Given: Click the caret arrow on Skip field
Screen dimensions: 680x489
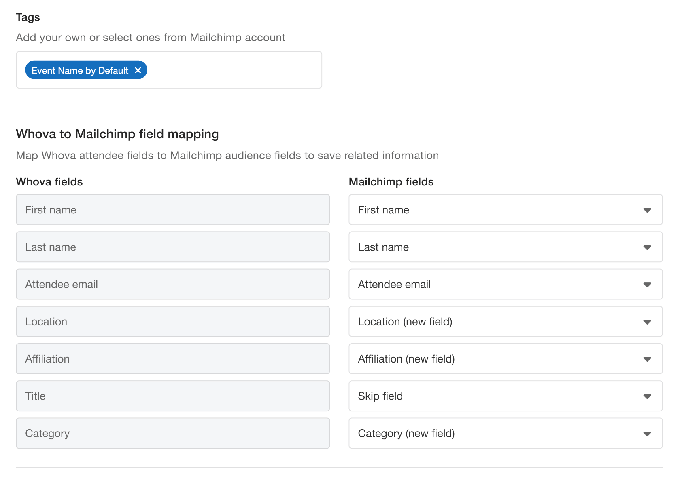Looking at the screenshot, I should [647, 396].
